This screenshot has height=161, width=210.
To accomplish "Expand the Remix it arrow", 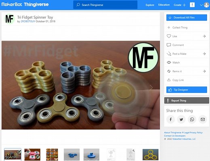I will [x=204, y=71].
